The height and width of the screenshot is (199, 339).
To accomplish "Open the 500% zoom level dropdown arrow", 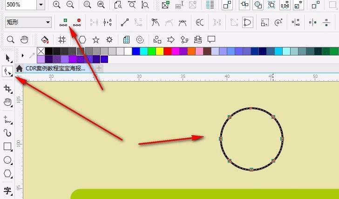I will click(x=41, y=5).
